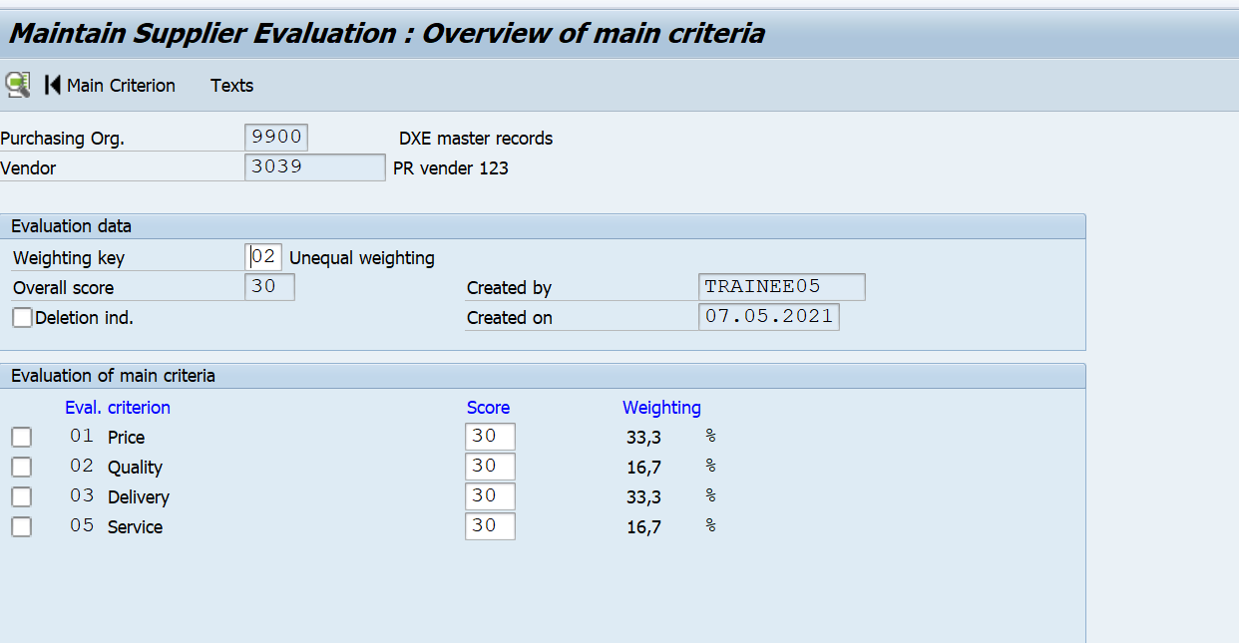
Task: Open the Main Criterion button
Action: click(121, 86)
